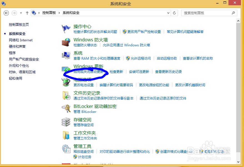This screenshot has height=167, width=244.
Task: Open the Power Options battery icon
Action: coord(66,82)
